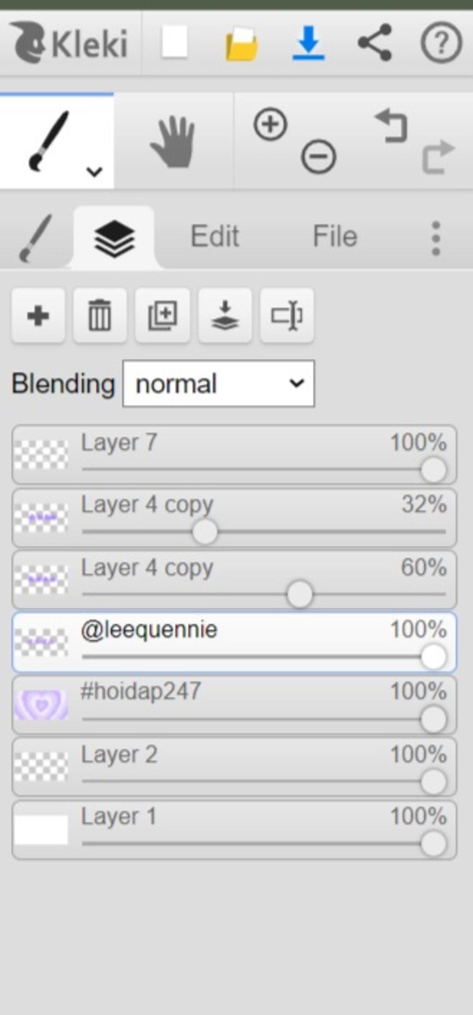473x1015 pixels.
Task: Click the rename layer icon
Action: [x=287, y=316]
